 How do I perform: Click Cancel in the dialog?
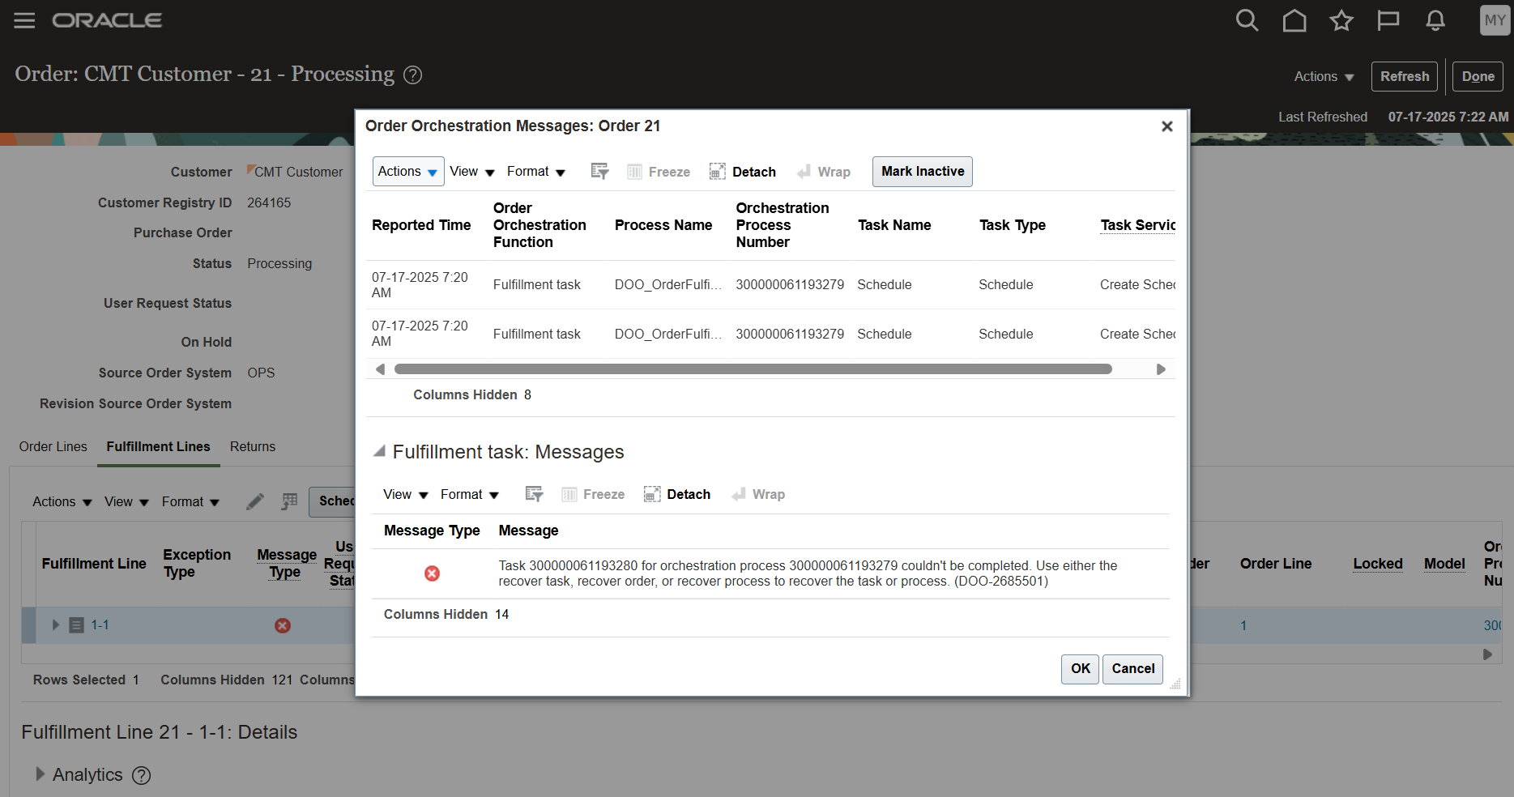(x=1133, y=669)
